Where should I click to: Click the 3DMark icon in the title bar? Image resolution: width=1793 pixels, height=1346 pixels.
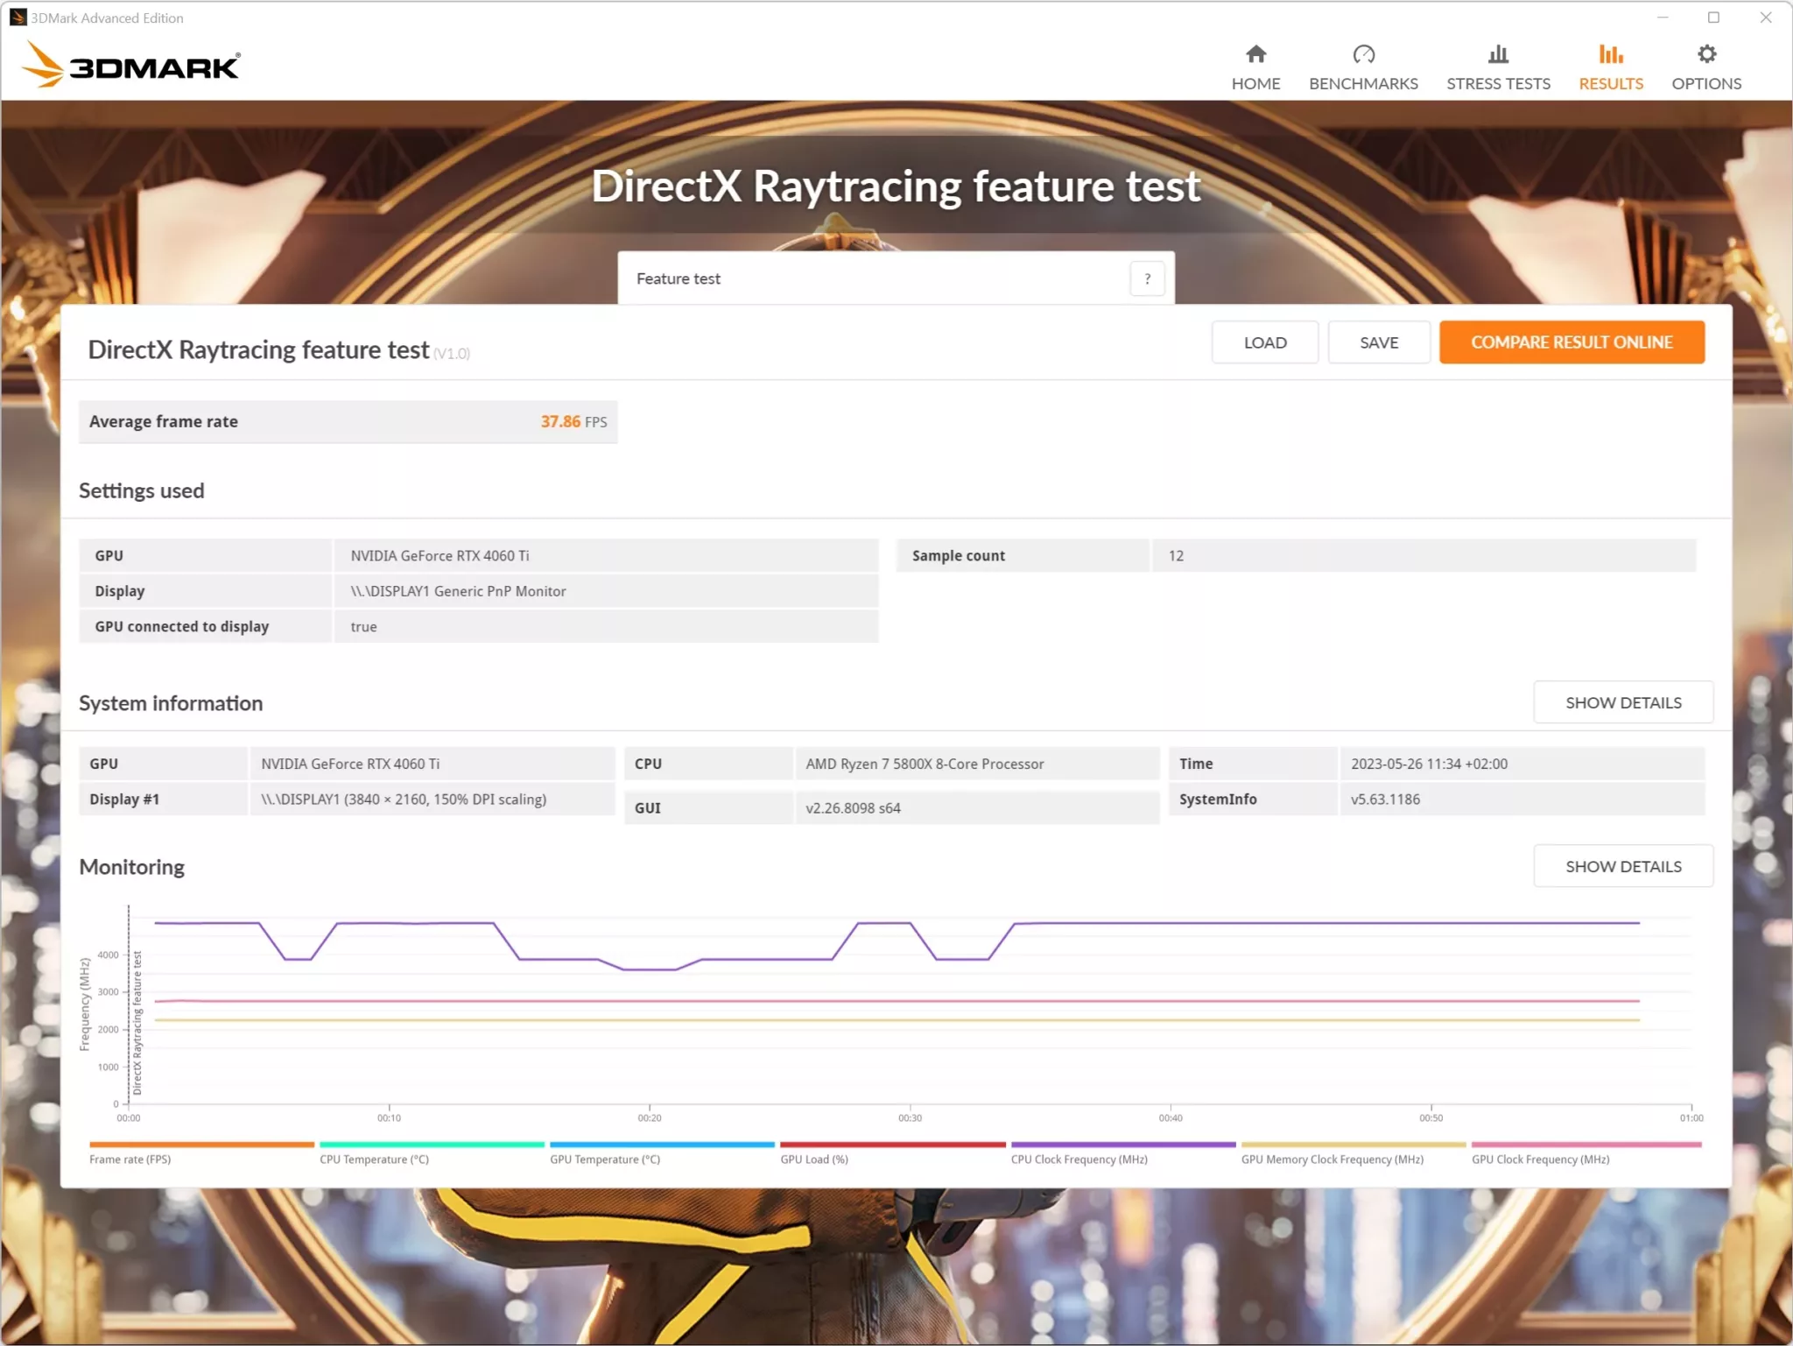pos(18,17)
